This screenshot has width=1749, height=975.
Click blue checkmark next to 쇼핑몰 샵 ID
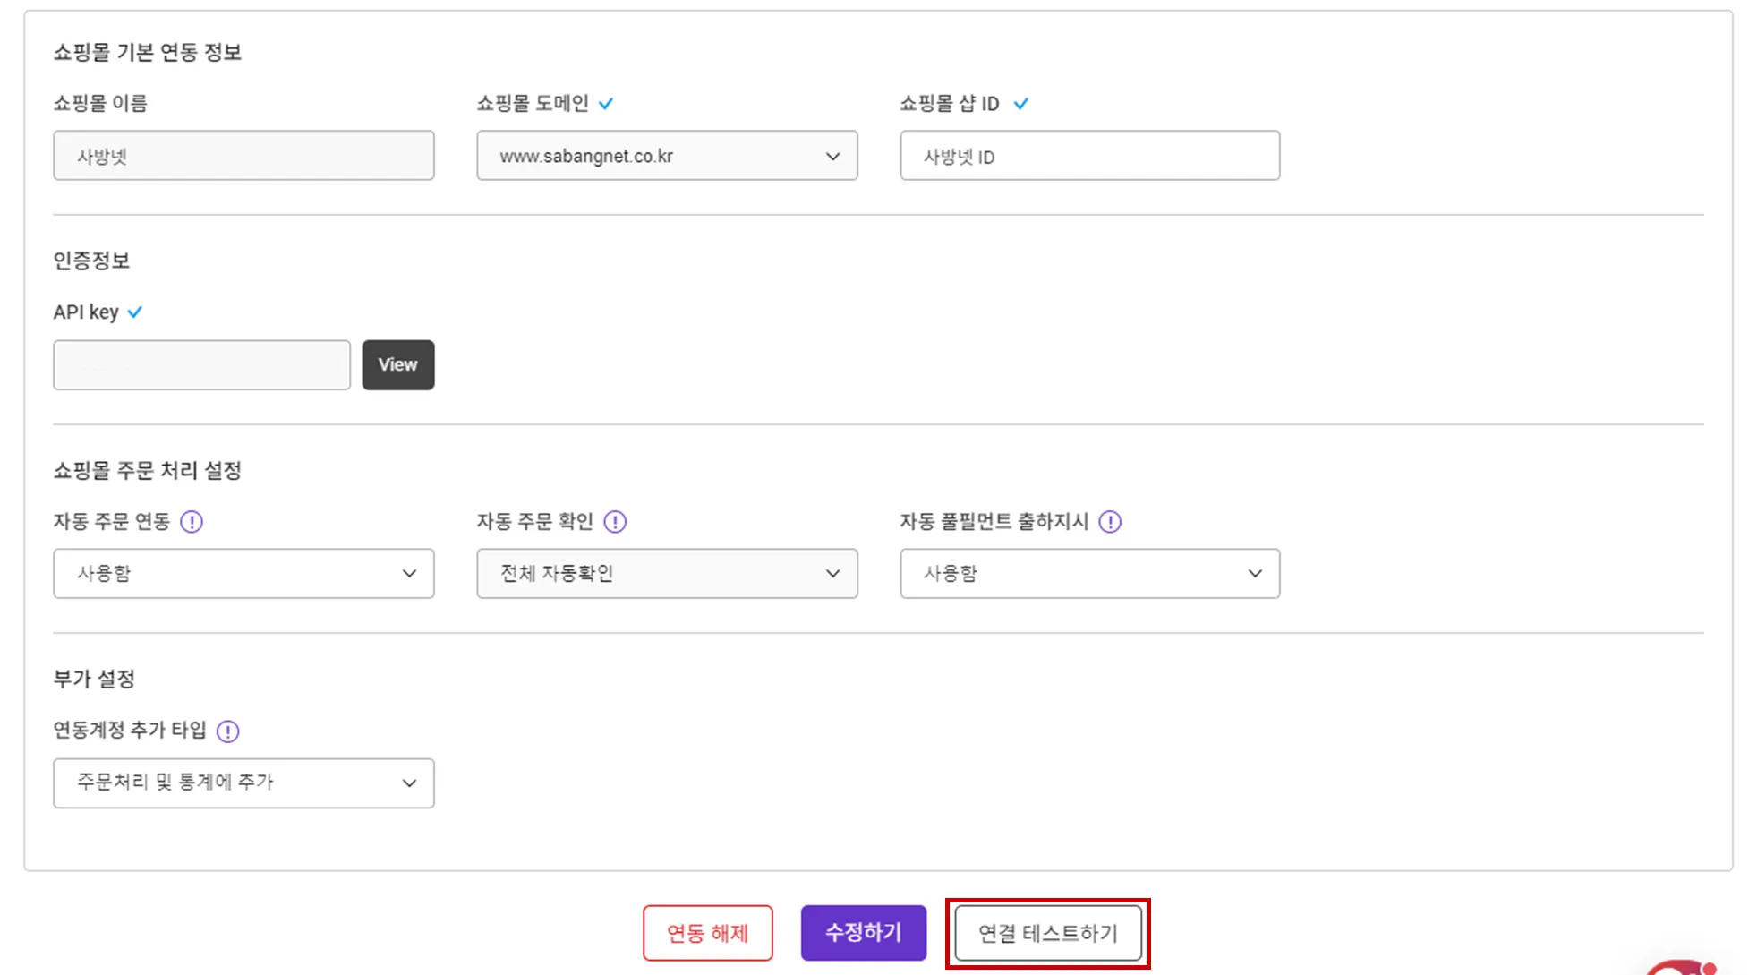(1020, 104)
